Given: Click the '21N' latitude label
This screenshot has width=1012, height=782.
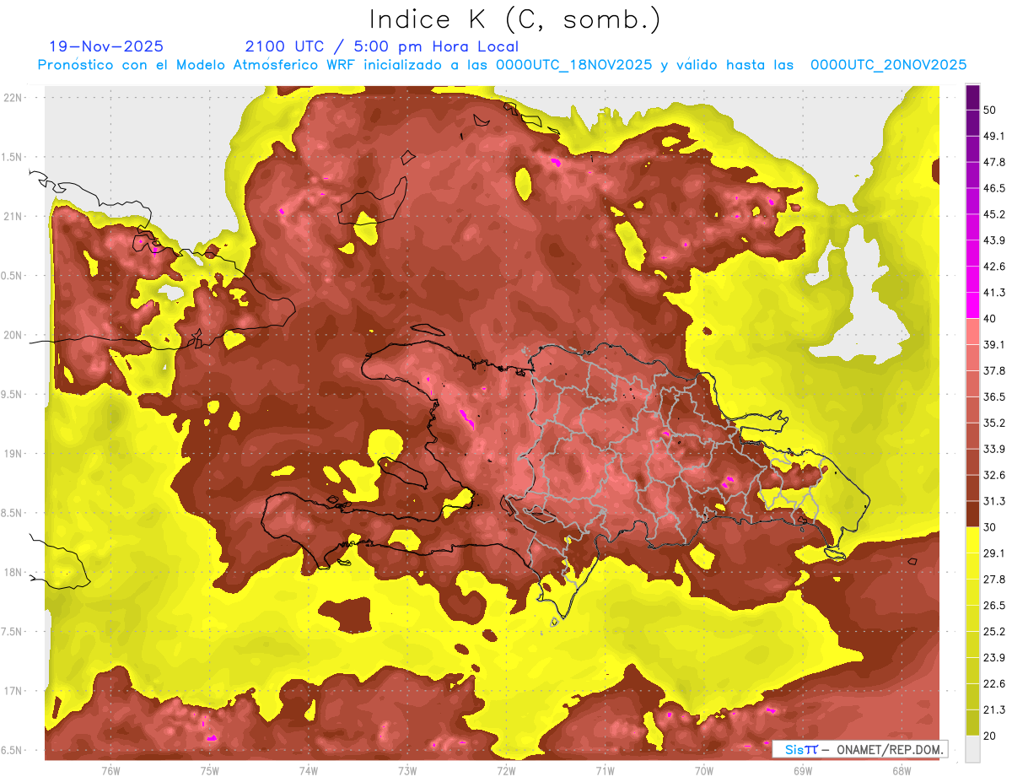Looking at the screenshot, I should point(12,216).
